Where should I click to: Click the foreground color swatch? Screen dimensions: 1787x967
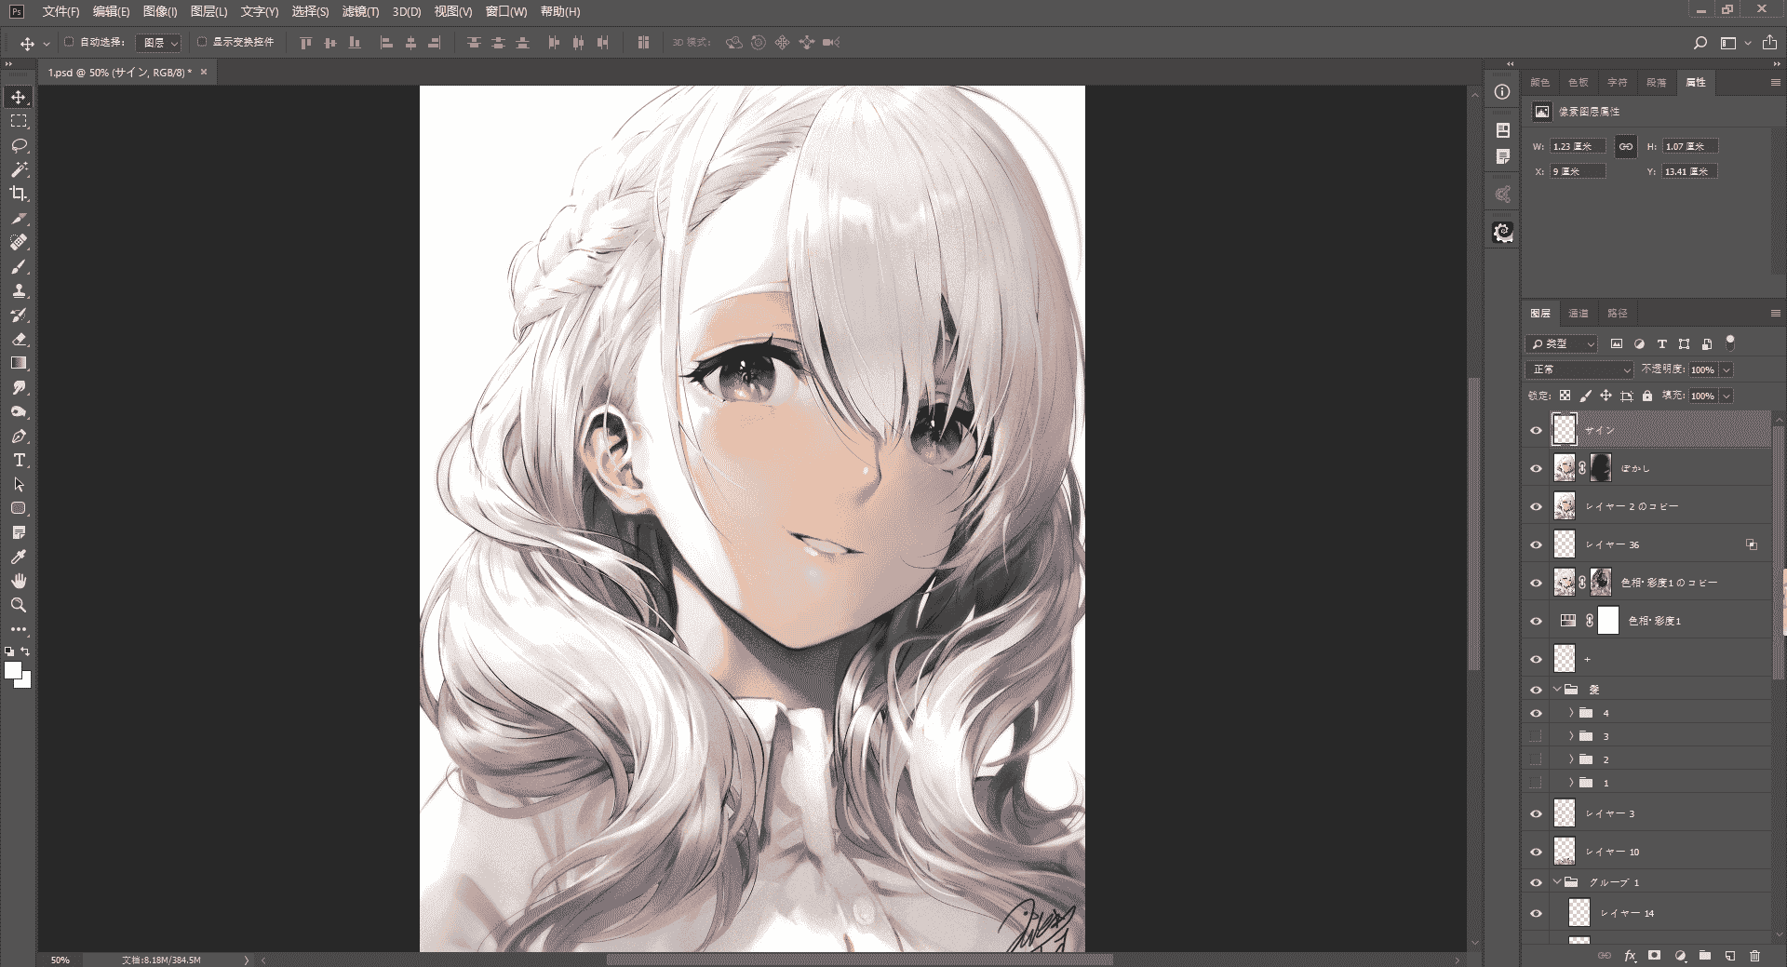tap(12, 670)
